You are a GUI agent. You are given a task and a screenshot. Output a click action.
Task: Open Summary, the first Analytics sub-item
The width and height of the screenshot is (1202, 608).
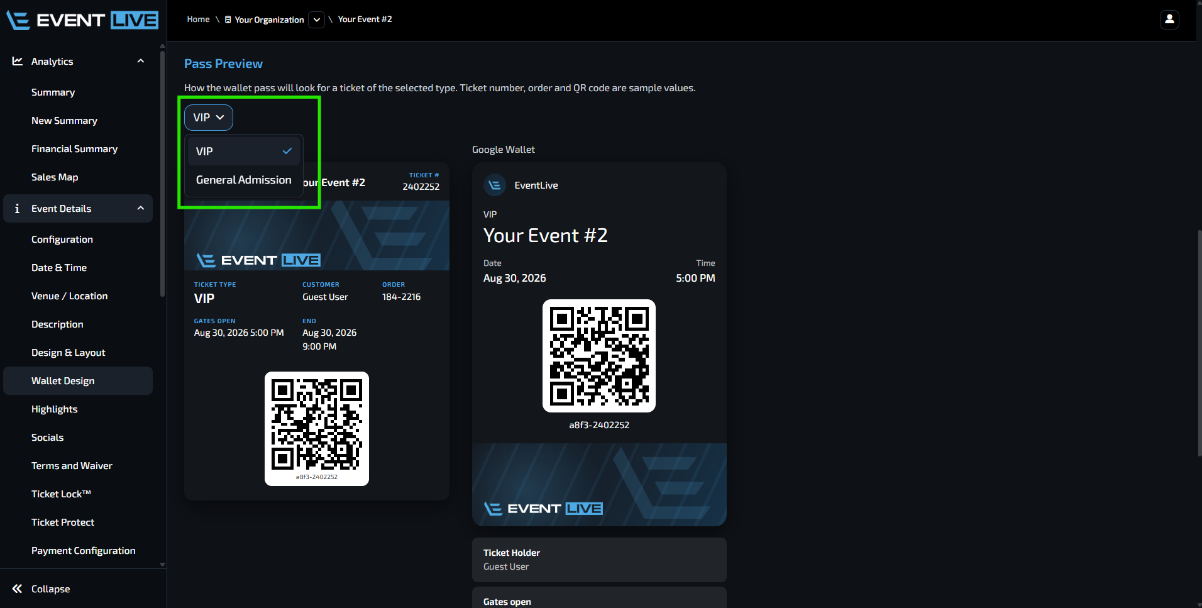pos(53,92)
